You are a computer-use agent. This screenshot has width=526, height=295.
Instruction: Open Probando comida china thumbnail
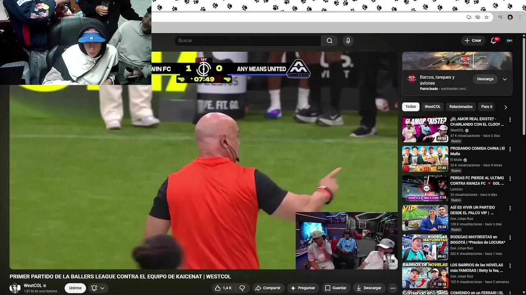click(x=425, y=159)
